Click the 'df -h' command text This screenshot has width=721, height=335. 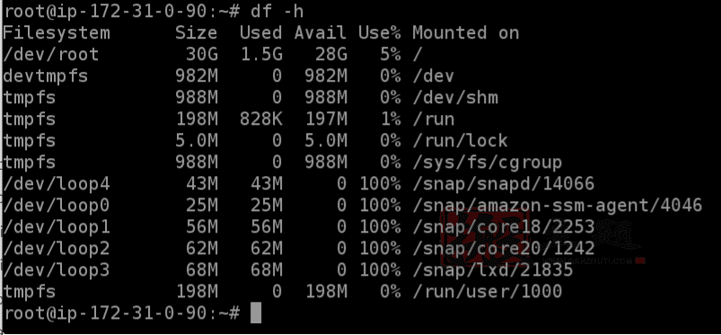click(x=277, y=11)
